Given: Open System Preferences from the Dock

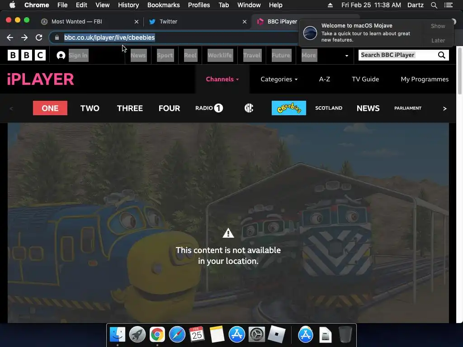Looking at the screenshot, I should click(256, 335).
